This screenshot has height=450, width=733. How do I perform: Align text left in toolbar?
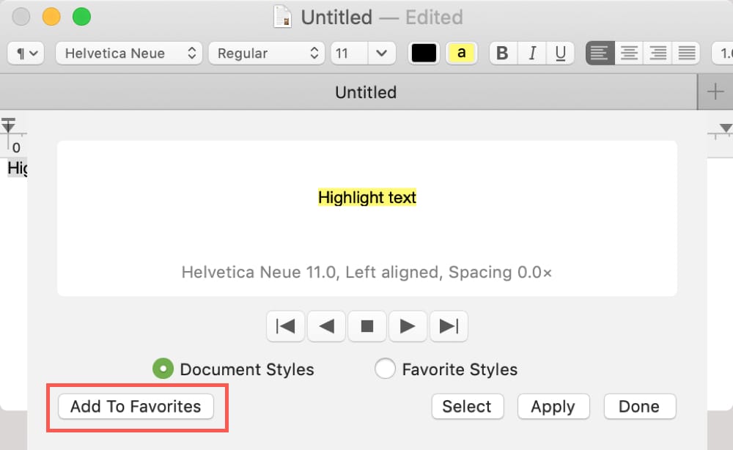coord(600,54)
